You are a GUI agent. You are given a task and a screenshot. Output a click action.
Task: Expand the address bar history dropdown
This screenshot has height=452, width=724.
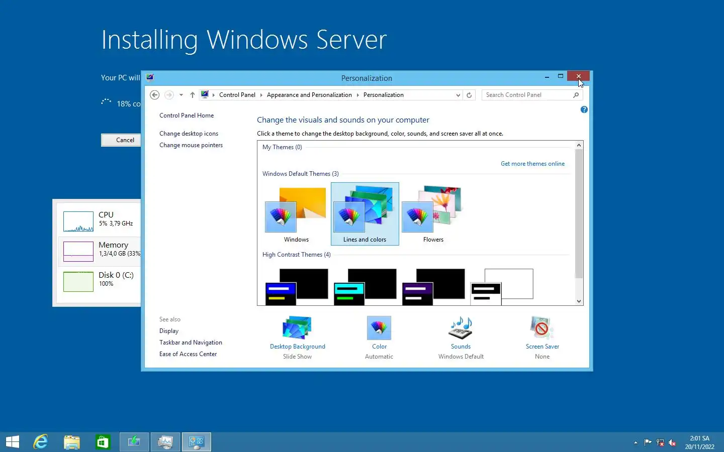(458, 95)
